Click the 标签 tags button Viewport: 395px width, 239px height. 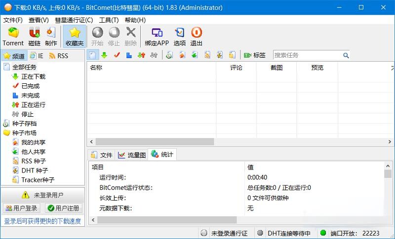click(255, 55)
